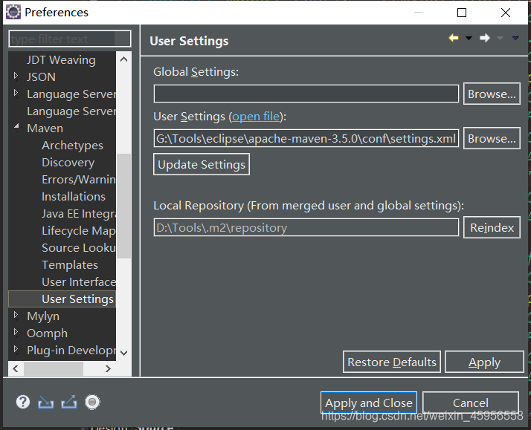Select User Interface under Maven
This screenshot has width=531, height=430.
coord(79,282)
